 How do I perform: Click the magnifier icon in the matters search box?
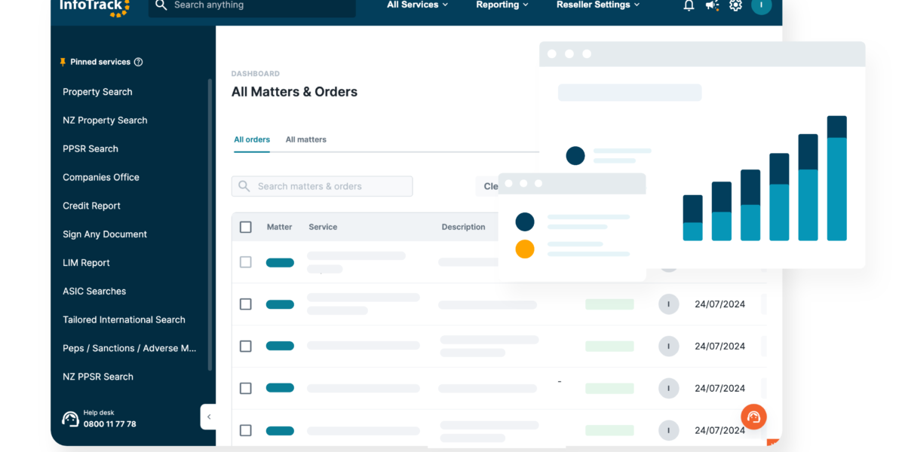244,186
